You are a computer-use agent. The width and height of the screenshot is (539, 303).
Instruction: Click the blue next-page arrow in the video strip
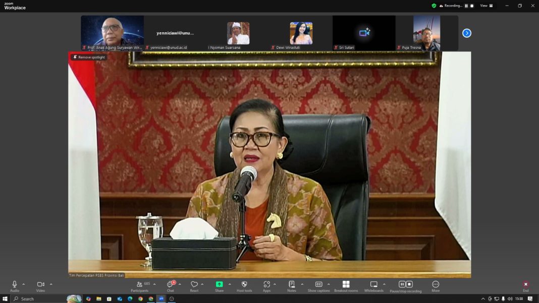click(466, 33)
